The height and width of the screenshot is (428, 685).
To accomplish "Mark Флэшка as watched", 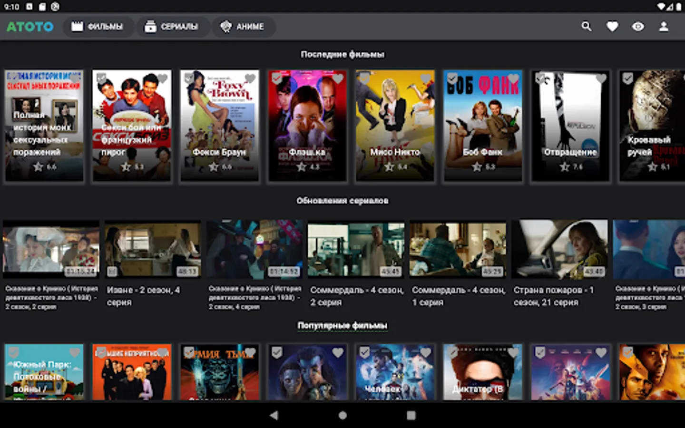I will point(276,78).
